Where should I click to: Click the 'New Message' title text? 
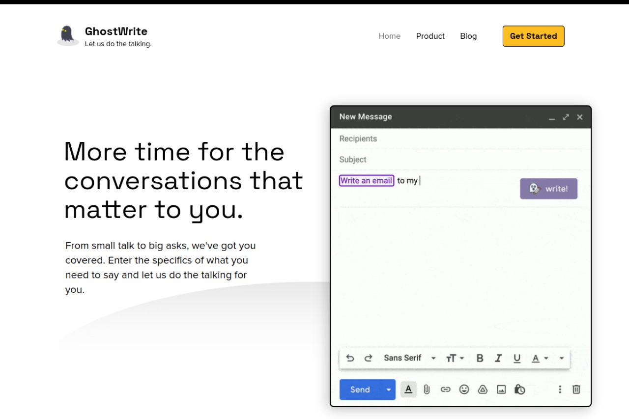tap(366, 117)
